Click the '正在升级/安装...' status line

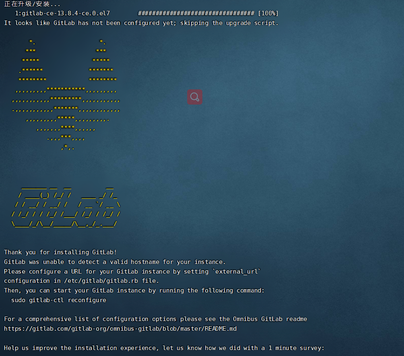[32, 4]
